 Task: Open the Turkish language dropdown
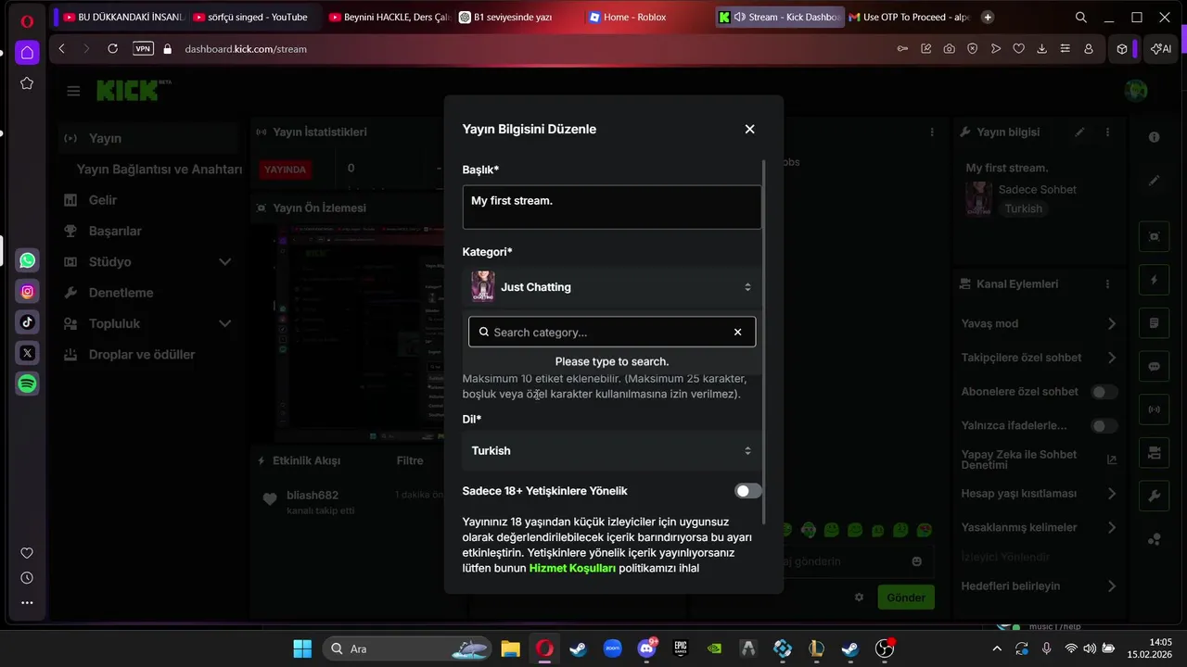(x=612, y=450)
